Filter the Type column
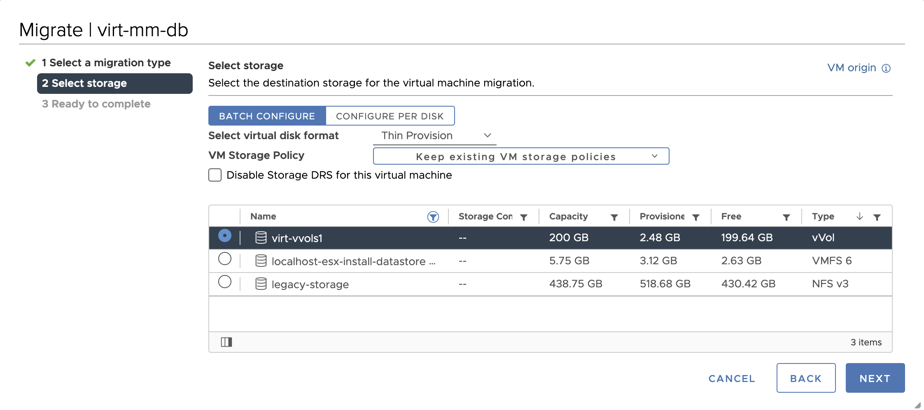 pyautogui.click(x=877, y=217)
